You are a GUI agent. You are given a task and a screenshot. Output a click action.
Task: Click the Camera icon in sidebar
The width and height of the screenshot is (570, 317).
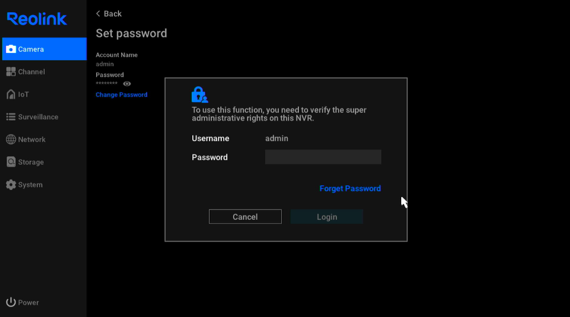pos(11,49)
